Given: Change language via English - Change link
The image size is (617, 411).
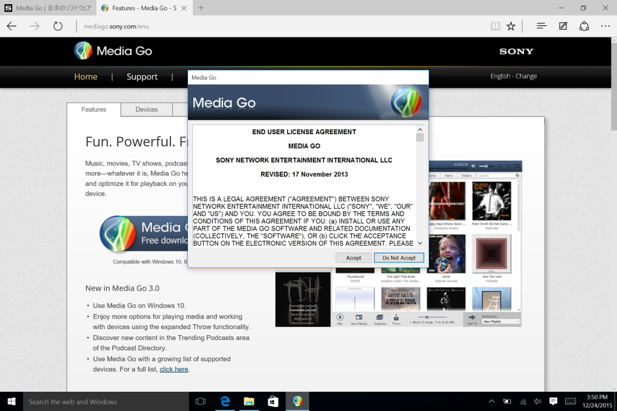Looking at the screenshot, I should (x=513, y=76).
